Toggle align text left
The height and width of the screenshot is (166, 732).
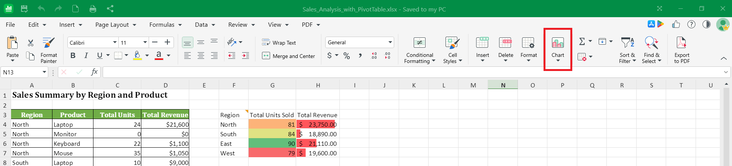coord(187,56)
